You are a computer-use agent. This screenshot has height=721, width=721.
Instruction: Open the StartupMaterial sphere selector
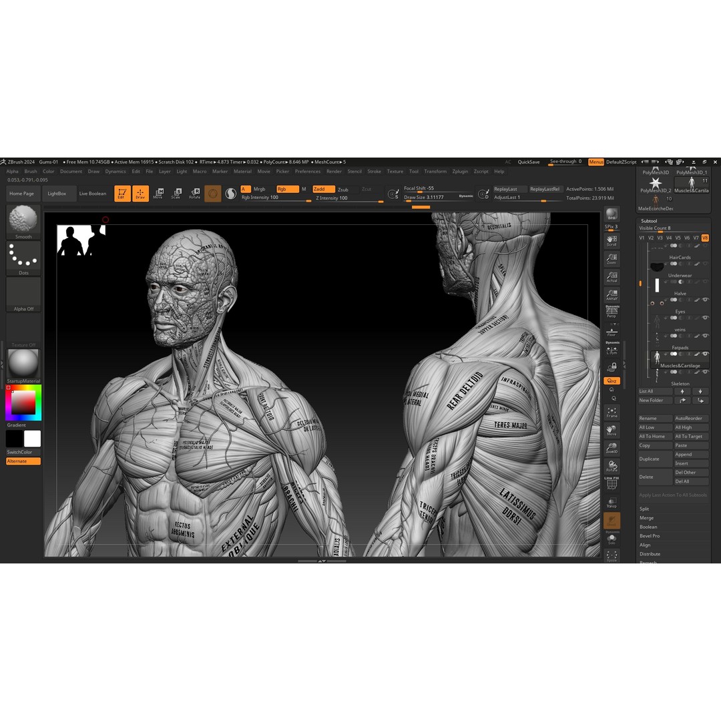tap(23, 366)
